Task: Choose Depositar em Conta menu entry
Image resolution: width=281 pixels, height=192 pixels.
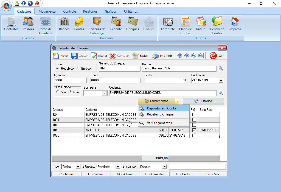Action: [161, 108]
